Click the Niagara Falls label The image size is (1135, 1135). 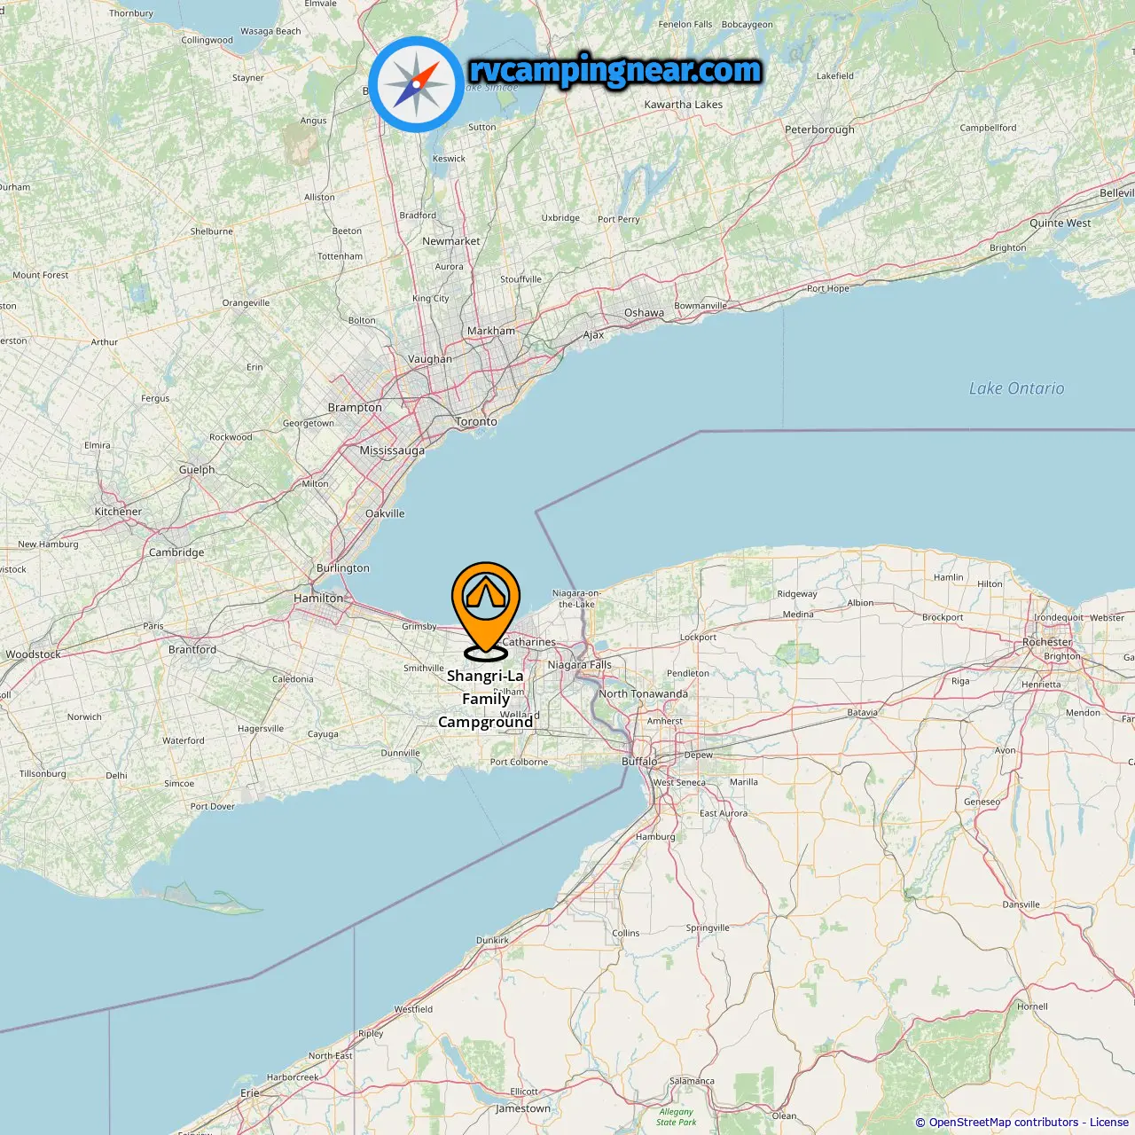(x=579, y=665)
